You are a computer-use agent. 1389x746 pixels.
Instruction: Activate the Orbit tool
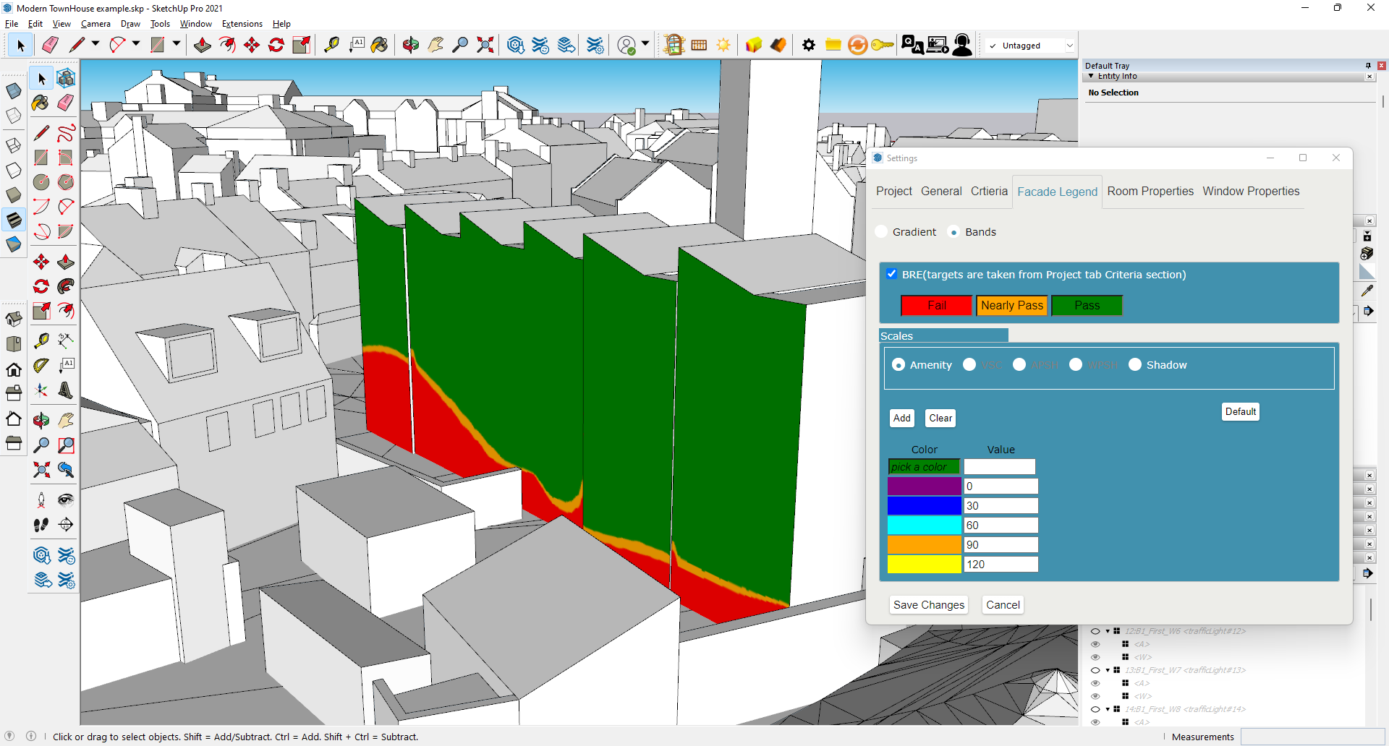point(410,44)
